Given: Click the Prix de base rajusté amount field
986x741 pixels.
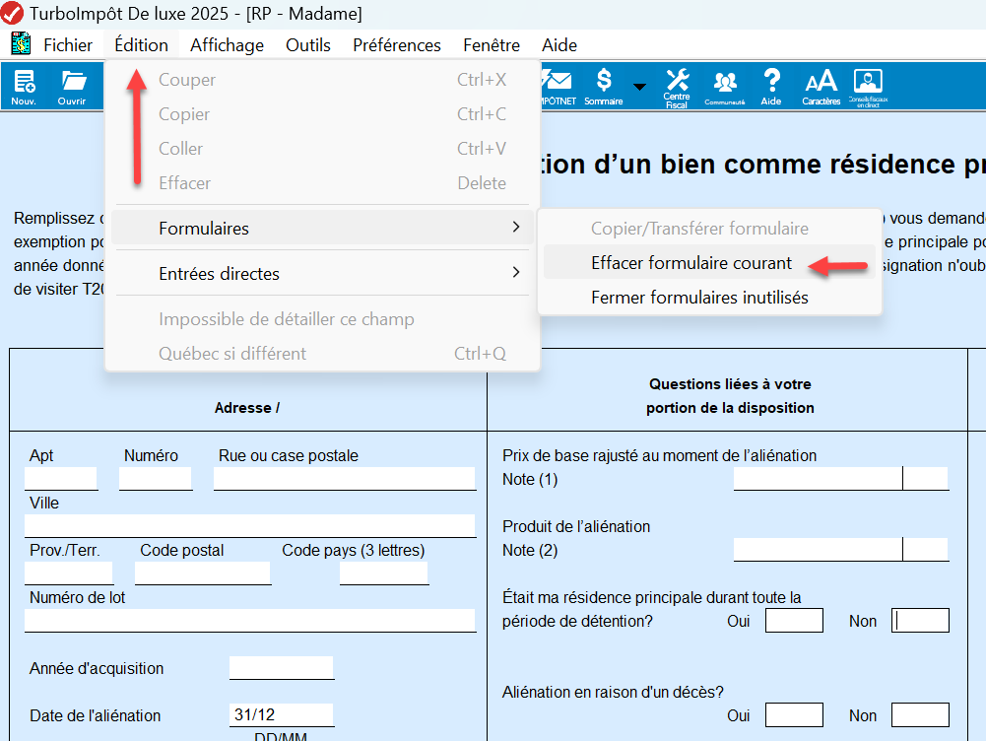Looking at the screenshot, I should 818,478.
